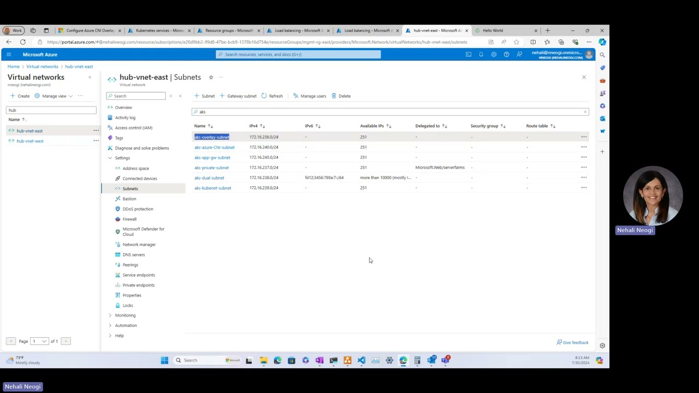Open the Azure portal settings gear
This screenshot has width=699, height=393.
click(494, 55)
